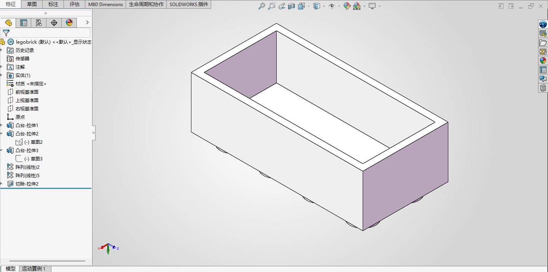Open dropdown arrow beside Hide/Show Items

339,6
